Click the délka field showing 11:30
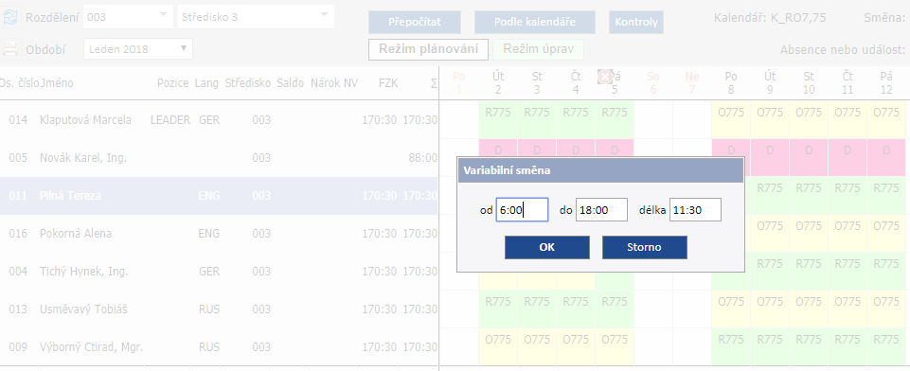Viewport: 910px width, 371px height. pos(695,210)
